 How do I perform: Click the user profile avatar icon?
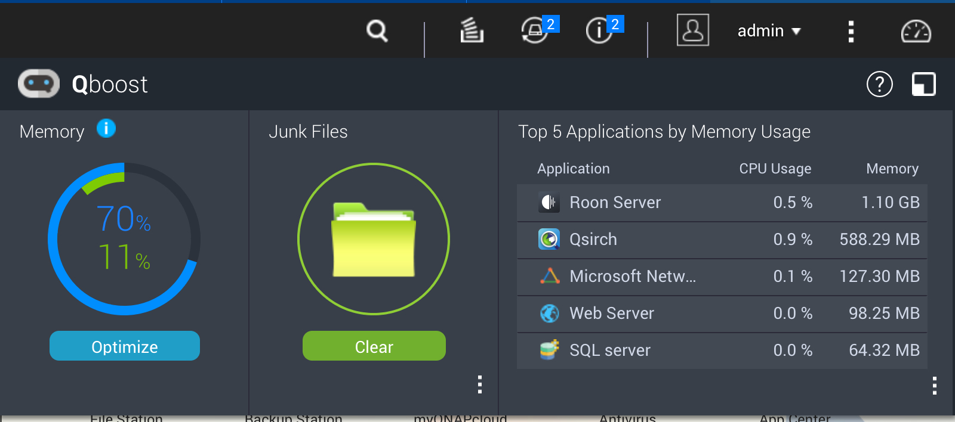click(693, 30)
